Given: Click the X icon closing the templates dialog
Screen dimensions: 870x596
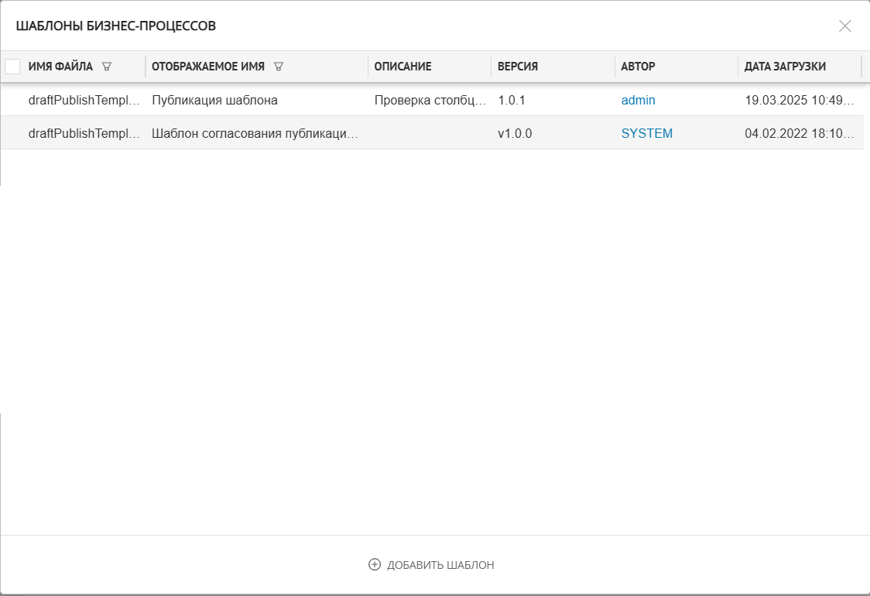Looking at the screenshot, I should [x=845, y=26].
